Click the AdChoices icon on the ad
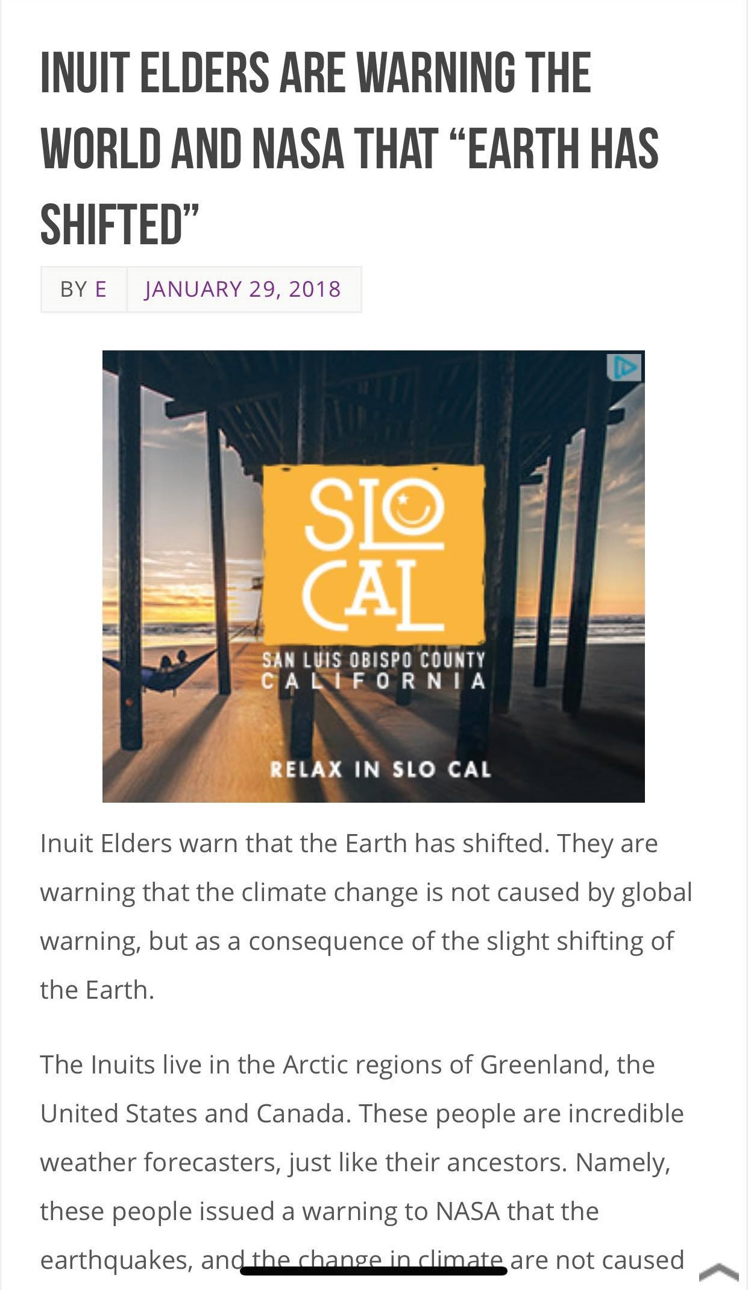The width and height of the screenshot is (748, 1290). click(624, 367)
